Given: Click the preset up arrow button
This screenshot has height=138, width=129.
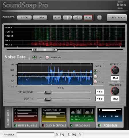Looking at the screenshot, I should click(x=58, y=135).
